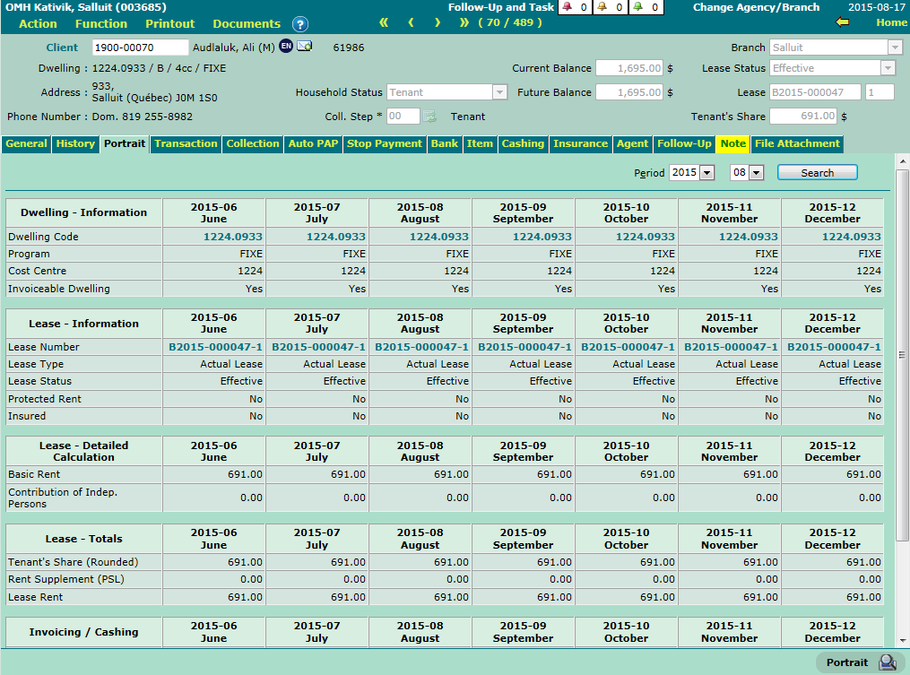Click the collection step icon beside Coll. Step
The height and width of the screenshot is (675, 910).
429,117
